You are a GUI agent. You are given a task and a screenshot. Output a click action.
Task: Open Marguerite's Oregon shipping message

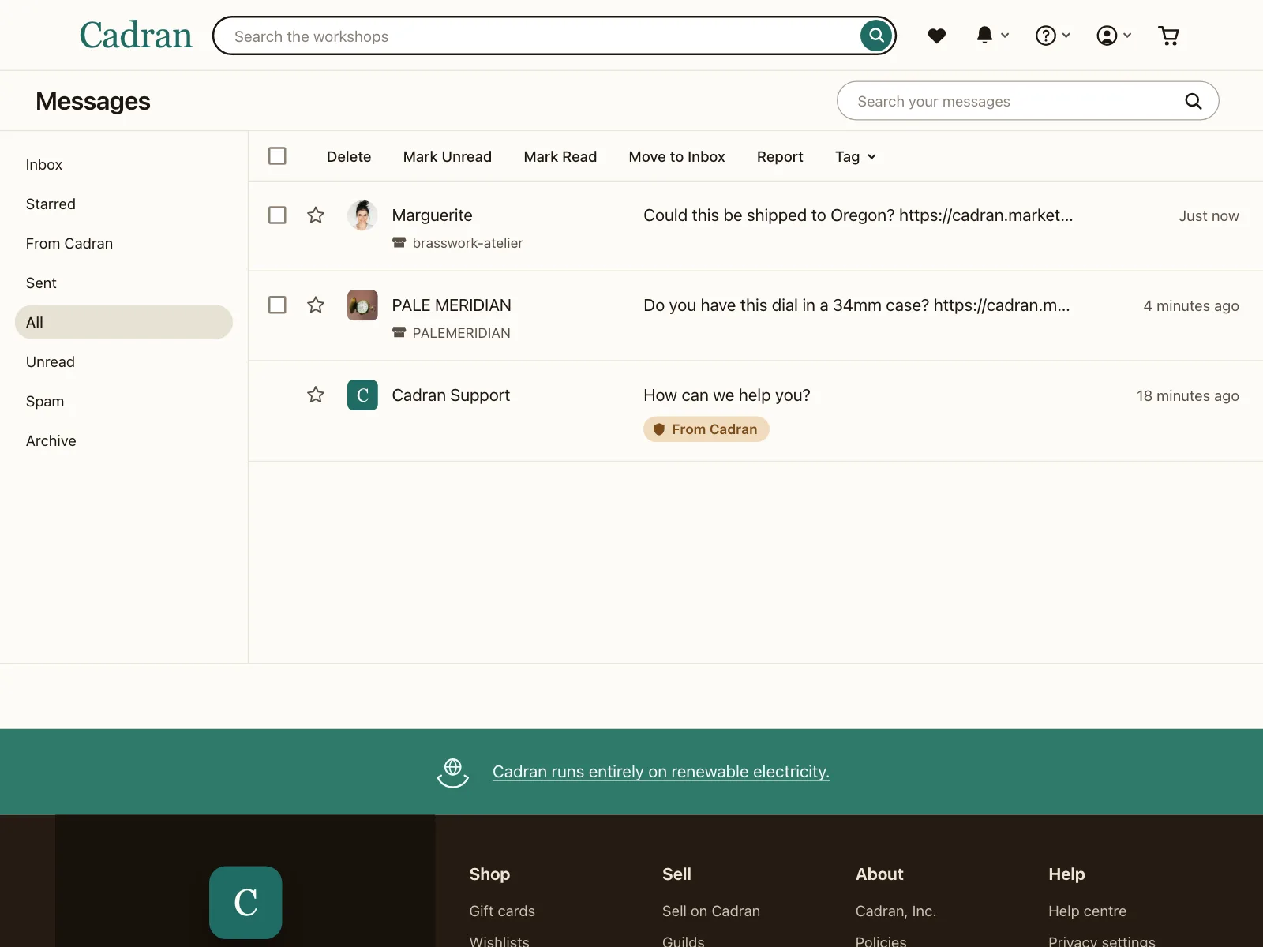[x=858, y=215]
